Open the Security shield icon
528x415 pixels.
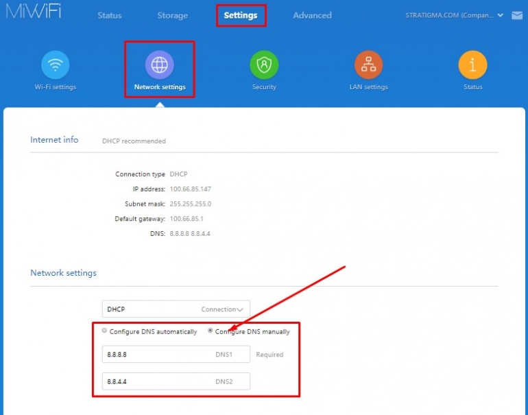click(264, 64)
